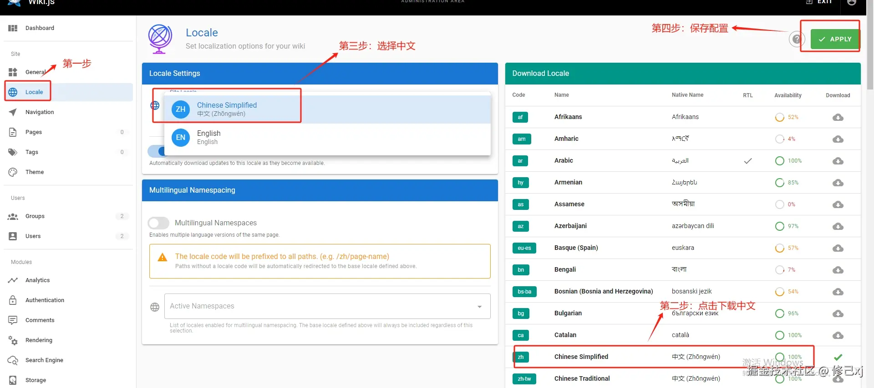
Task: Download the Arabic locale
Action: point(838,161)
